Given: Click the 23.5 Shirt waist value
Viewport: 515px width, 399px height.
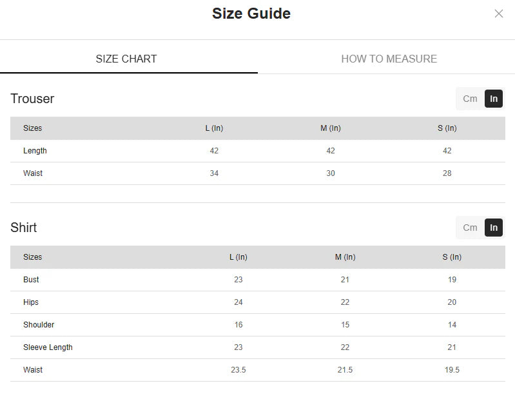Looking at the screenshot, I should coord(238,370).
